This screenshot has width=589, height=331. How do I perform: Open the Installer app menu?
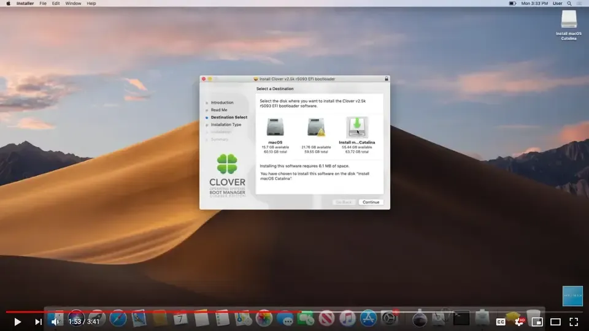[x=25, y=4]
